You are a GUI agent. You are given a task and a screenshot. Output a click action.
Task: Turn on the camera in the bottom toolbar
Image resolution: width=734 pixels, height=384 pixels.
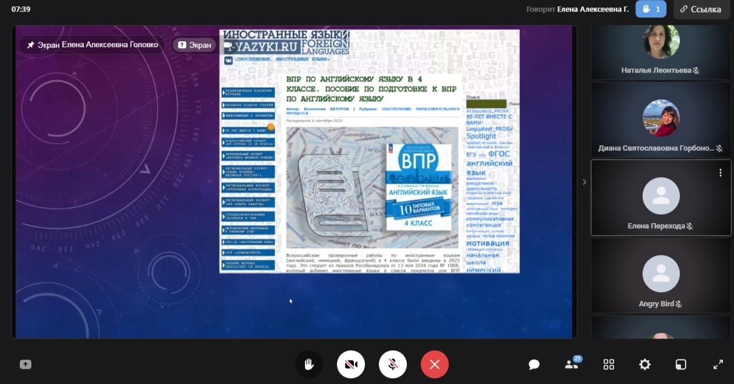tap(351, 365)
